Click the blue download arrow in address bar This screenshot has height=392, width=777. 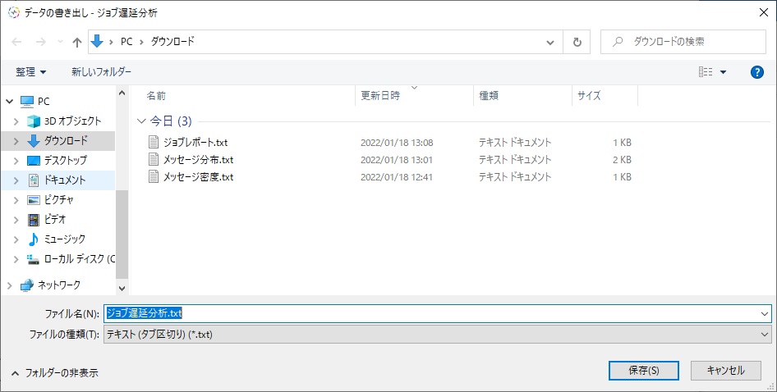97,42
